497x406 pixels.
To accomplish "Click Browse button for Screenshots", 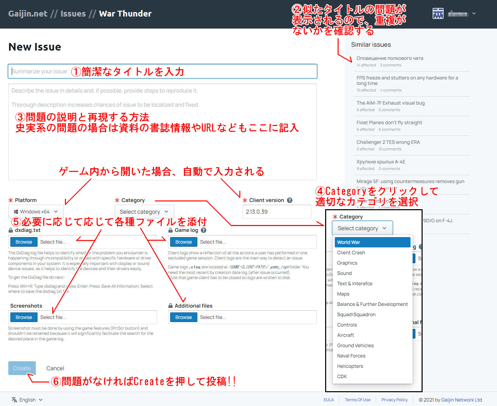I will click(24, 317).
